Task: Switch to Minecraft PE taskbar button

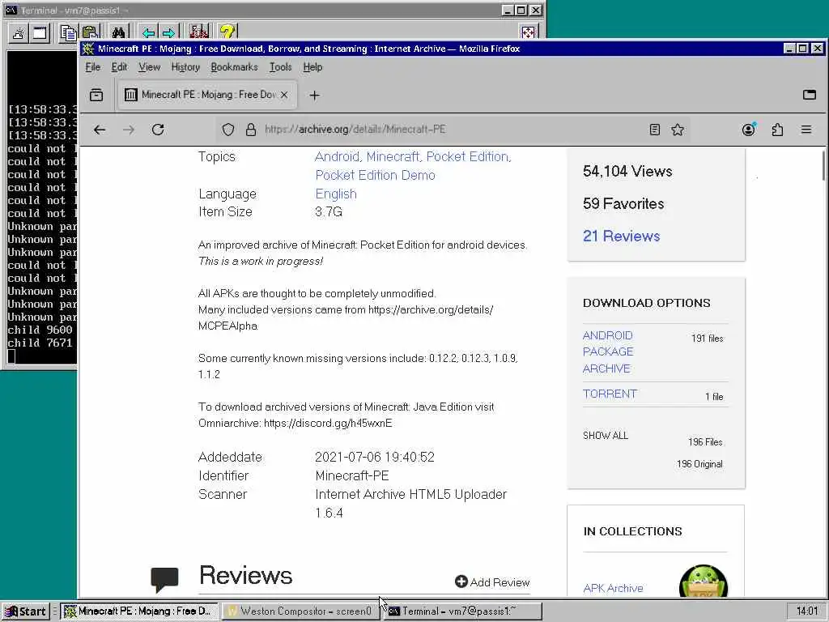Action: (138, 611)
